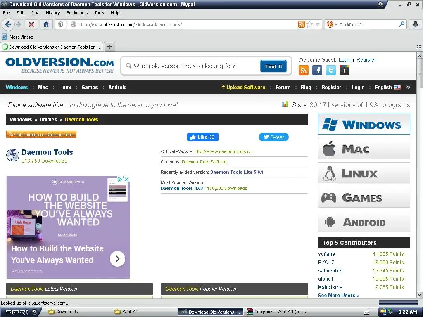Click the shield tracking protection icon
The height and width of the screenshot is (317, 423).
[61, 24]
